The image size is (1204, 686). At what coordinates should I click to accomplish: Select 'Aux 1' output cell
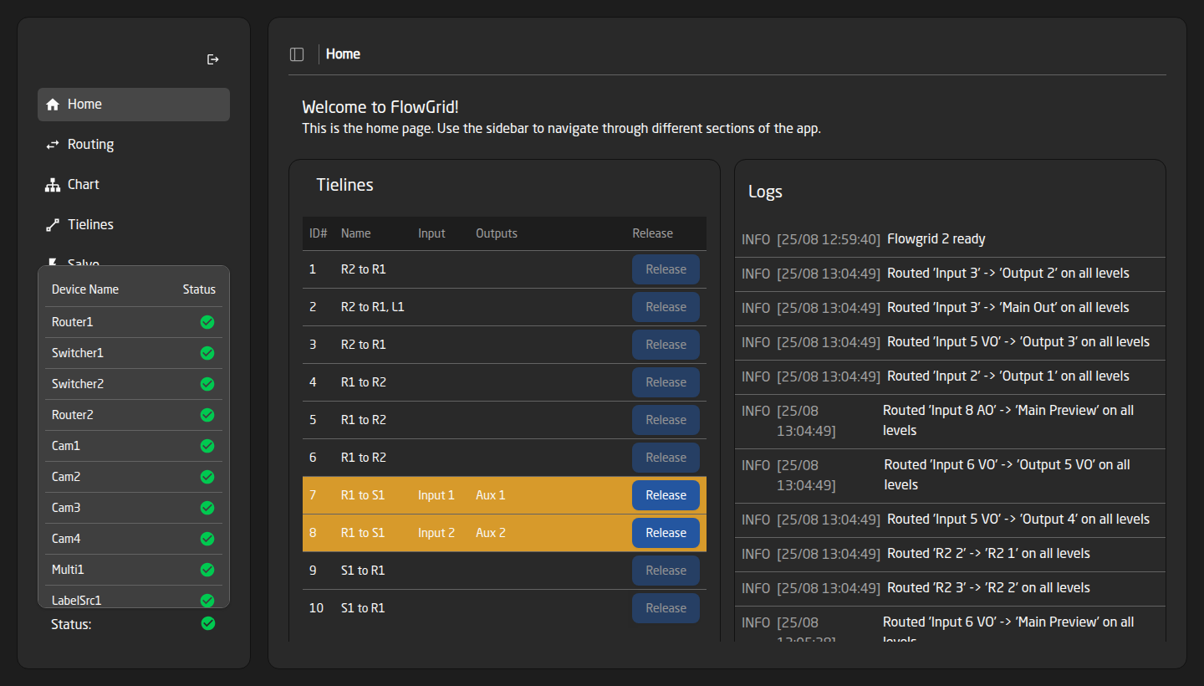click(491, 495)
